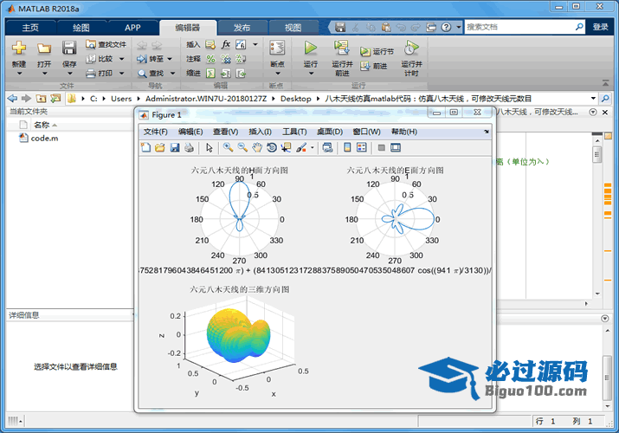Click the New (新建) file icon
The height and width of the screenshot is (433, 619).
pyautogui.click(x=18, y=48)
